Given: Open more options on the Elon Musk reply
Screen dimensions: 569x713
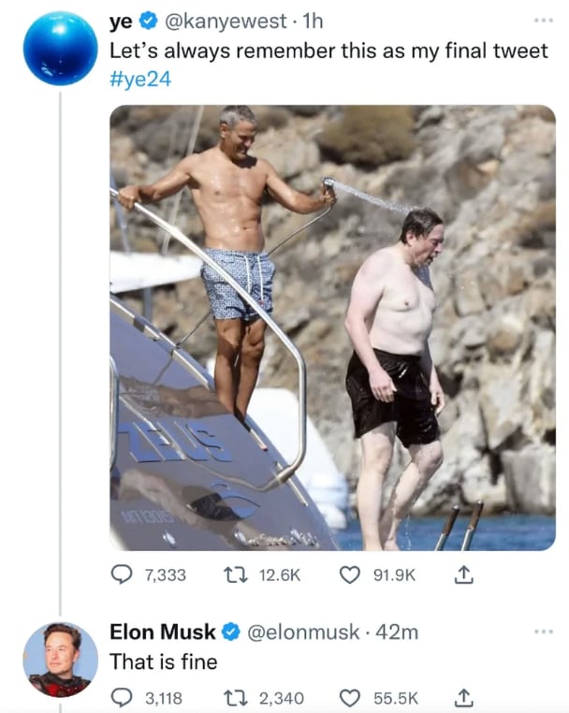Looking at the screenshot, I should pos(544,632).
